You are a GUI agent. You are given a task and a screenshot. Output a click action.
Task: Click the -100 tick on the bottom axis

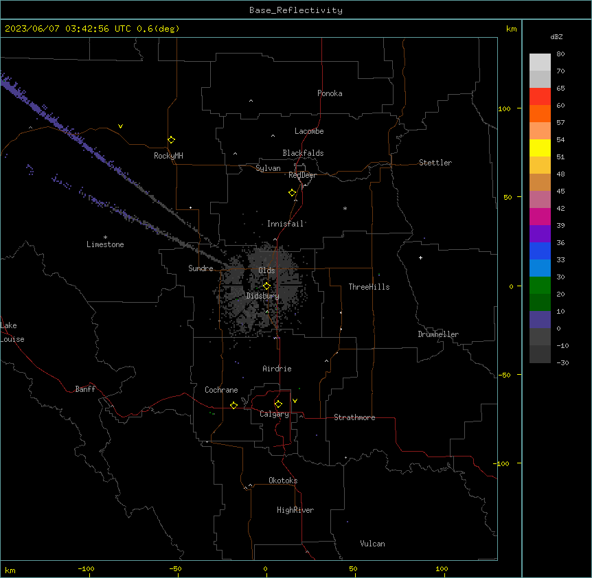(x=86, y=568)
